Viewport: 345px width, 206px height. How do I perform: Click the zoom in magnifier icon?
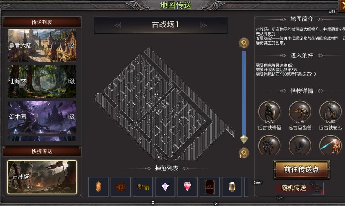point(244,153)
